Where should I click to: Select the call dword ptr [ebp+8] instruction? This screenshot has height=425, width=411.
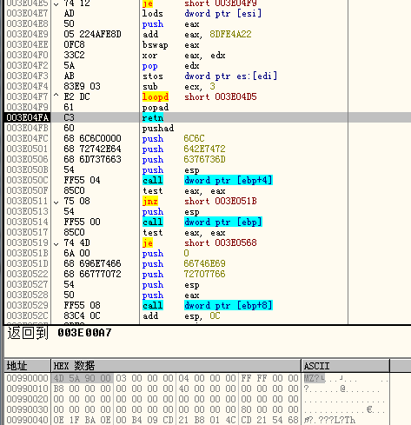click(x=208, y=305)
